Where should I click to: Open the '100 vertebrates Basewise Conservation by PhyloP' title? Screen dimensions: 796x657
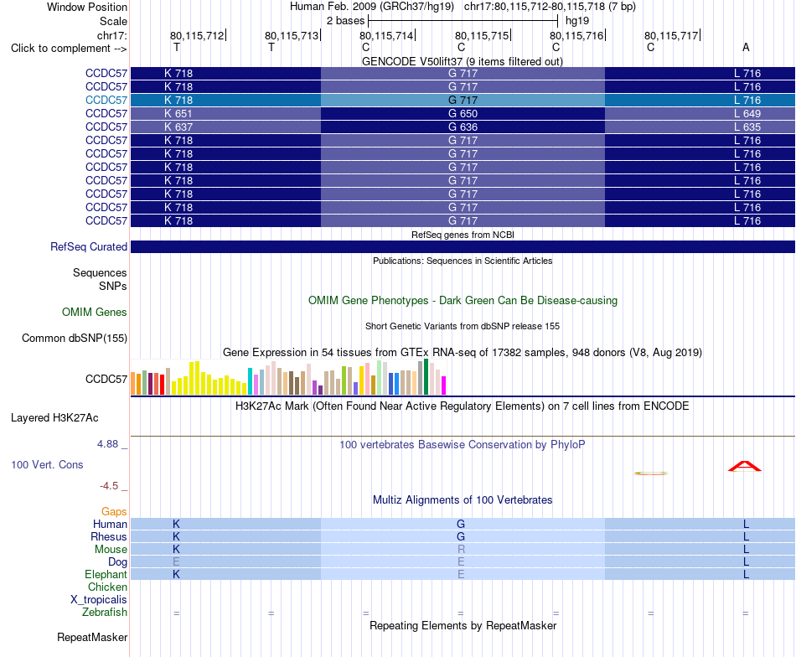coord(462,445)
